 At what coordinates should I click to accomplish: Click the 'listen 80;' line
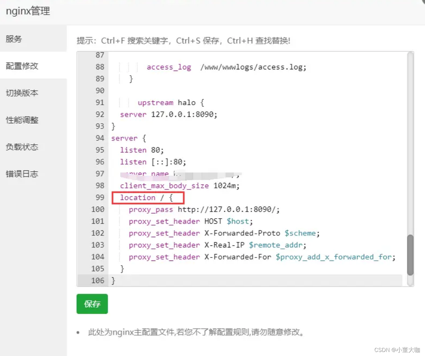click(142, 150)
